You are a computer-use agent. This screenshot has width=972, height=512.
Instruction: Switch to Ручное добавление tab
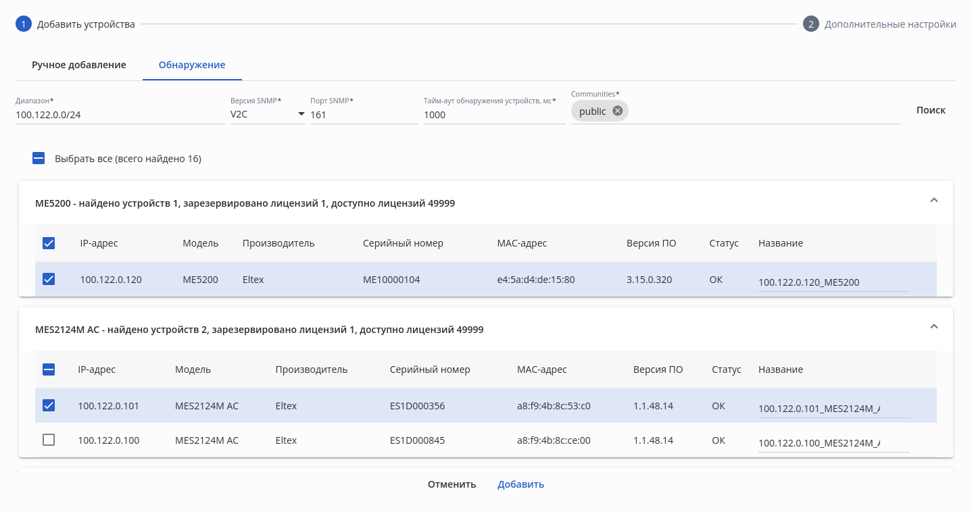click(79, 65)
